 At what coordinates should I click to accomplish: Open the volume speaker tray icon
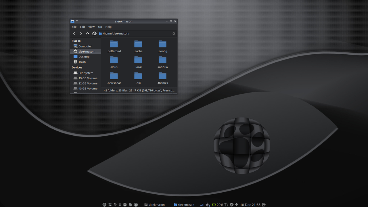[208, 205]
